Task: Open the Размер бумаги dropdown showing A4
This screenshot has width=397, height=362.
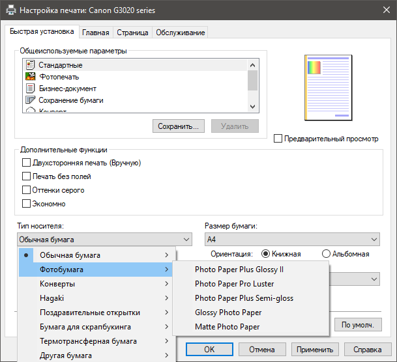Action: point(292,240)
